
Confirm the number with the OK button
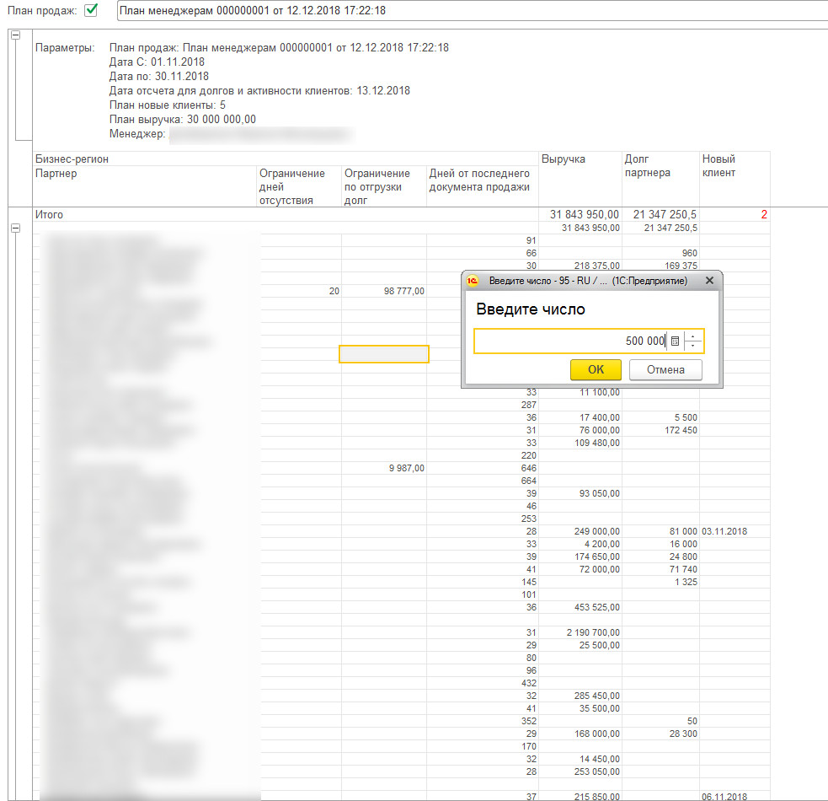click(x=596, y=369)
